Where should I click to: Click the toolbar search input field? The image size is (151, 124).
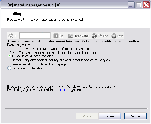click(x=35, y=36)
